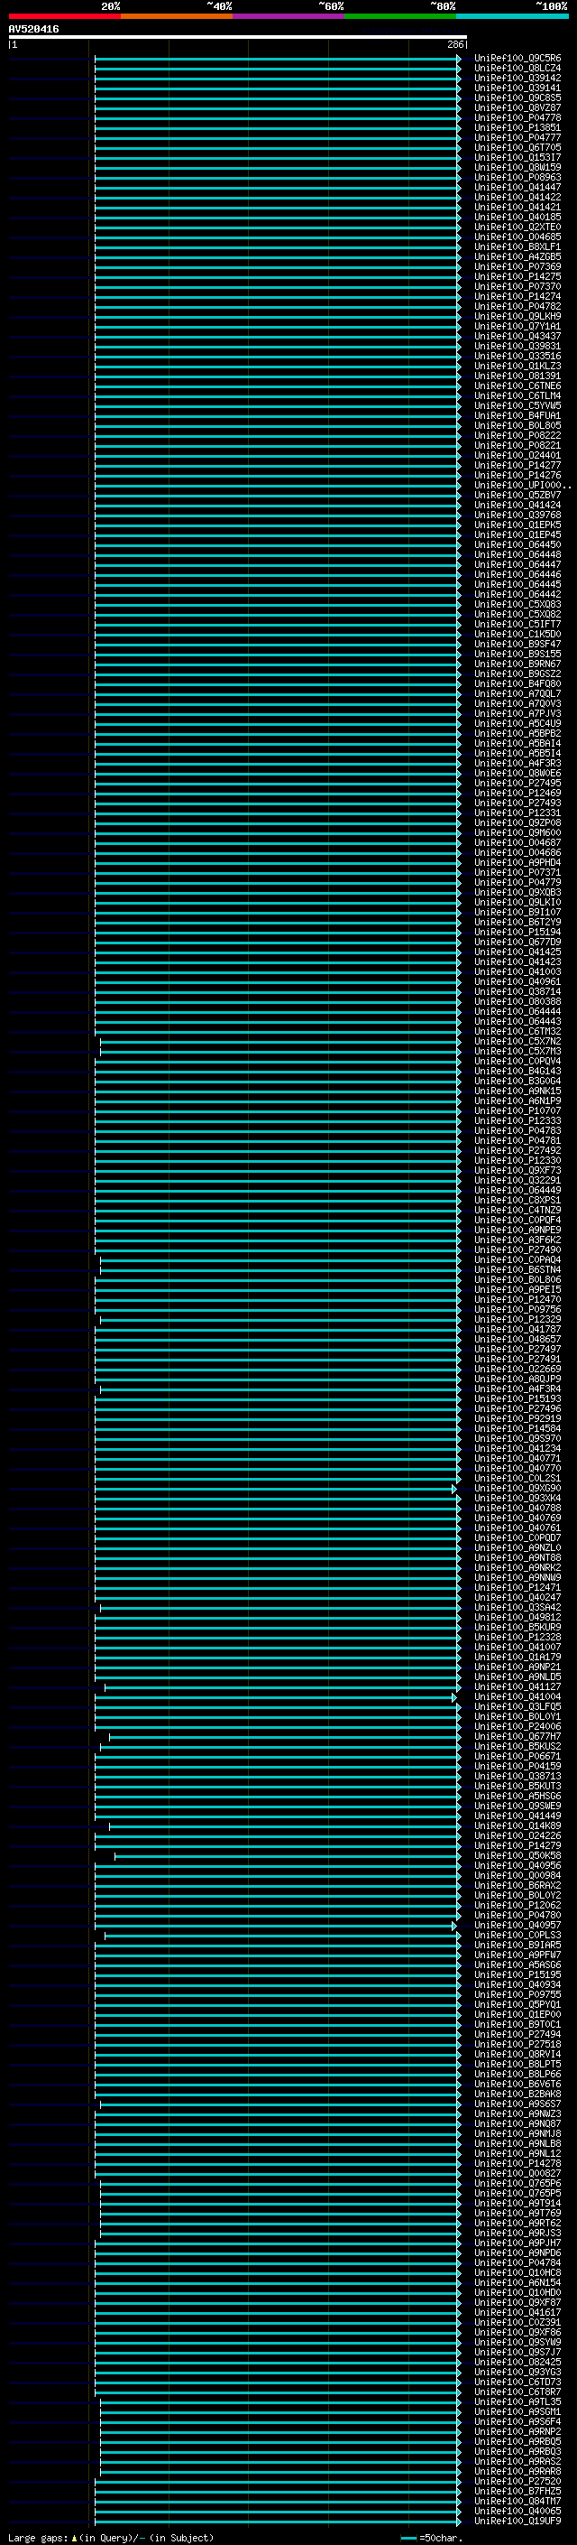
Task: Select hit label UniRef100_Q9SYW9
Action: click(517, 2343)
